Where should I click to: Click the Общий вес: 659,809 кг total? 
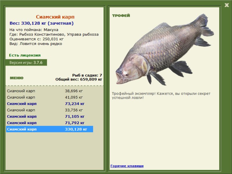click(79, 79)
